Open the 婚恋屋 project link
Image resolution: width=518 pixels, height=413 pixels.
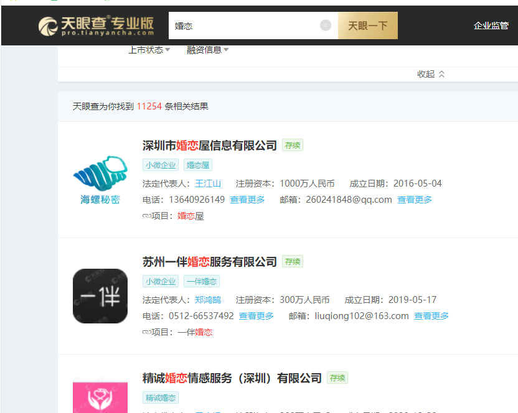pos(191,216)
